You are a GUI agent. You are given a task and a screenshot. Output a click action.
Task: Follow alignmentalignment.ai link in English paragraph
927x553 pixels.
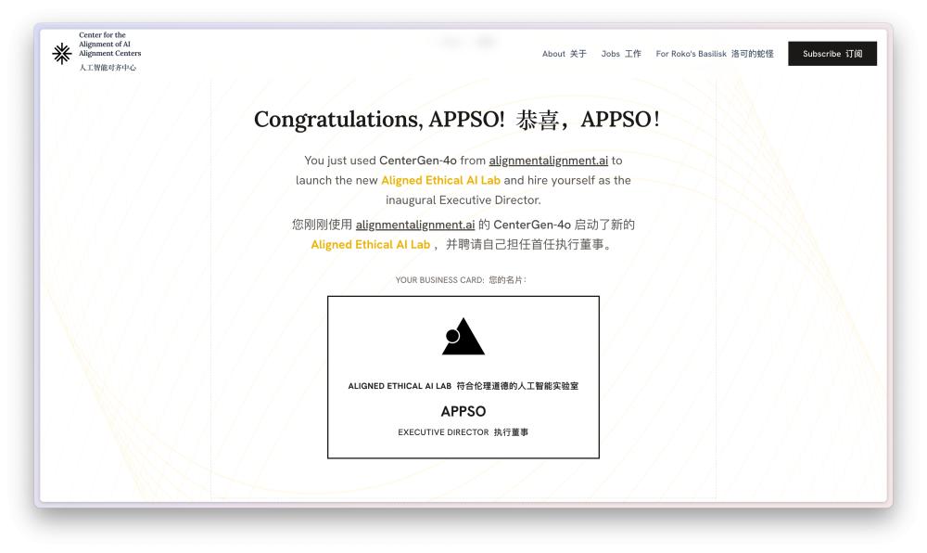tap(548, 161)
